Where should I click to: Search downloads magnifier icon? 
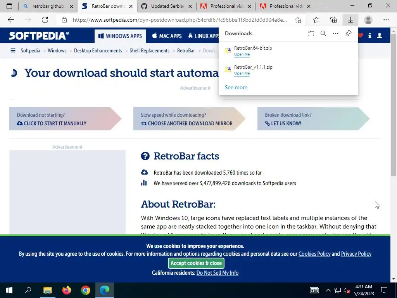[323, 33]
